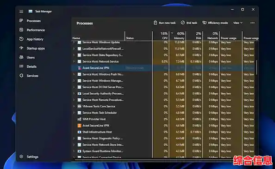
Task: Expand LocalServiceNoNetworkFirewall row
Action: [74, 48]
